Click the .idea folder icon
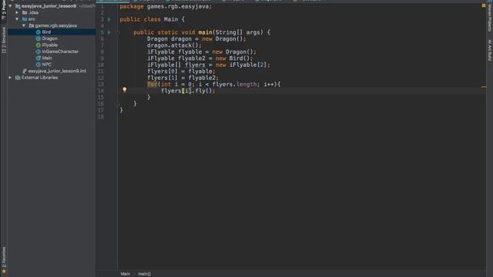Viewport: 493px width, 277px height. 25,12
